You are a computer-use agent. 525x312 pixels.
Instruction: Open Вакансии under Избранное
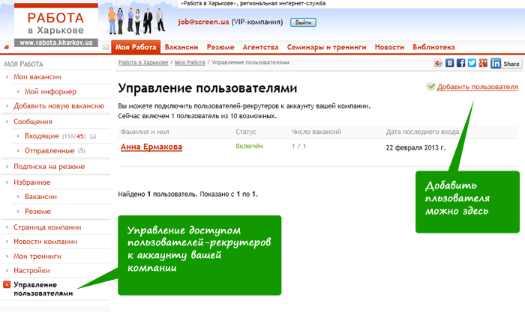click(40, 197)
